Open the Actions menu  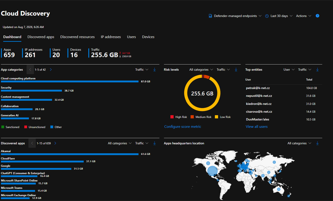304,16
